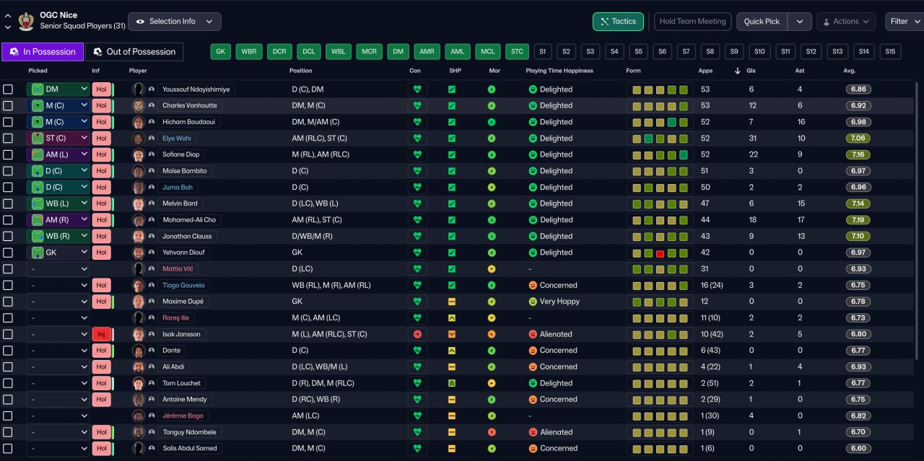Tick the checkbox for Youssouf Ndayishimiye
This screenshot has height=461, width=924.
[8, 89]
